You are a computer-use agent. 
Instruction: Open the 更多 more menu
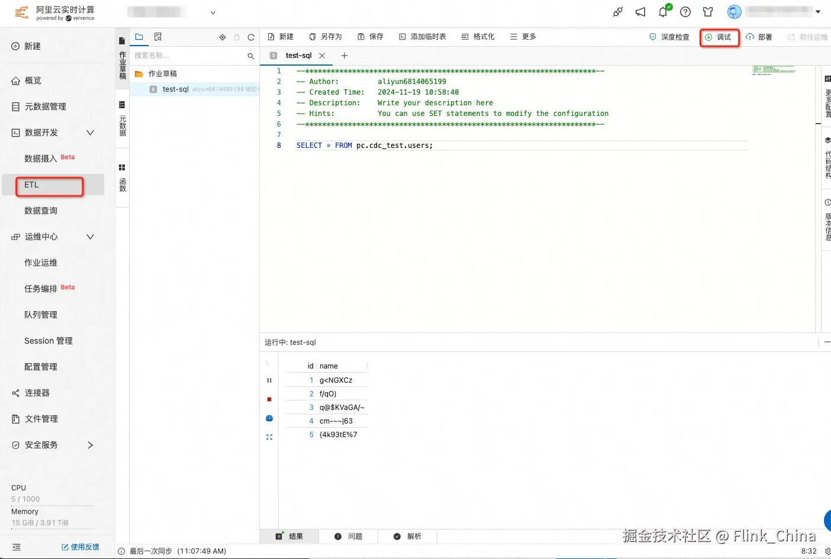coord(523,37)
